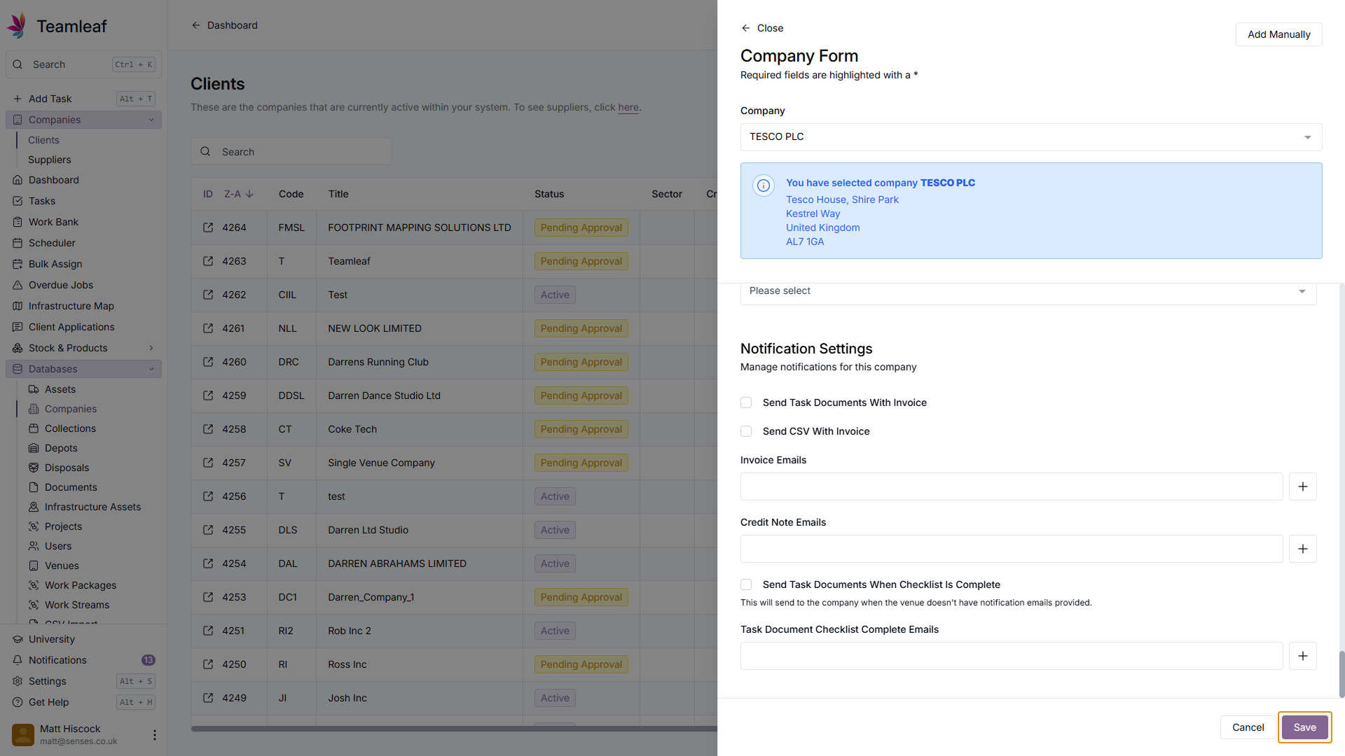
Task: Open the Please select dropdown
Action: click(x=1028, y=291)
